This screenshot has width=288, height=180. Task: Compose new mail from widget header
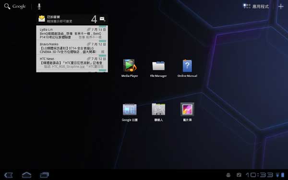click(x=102, y=19)
